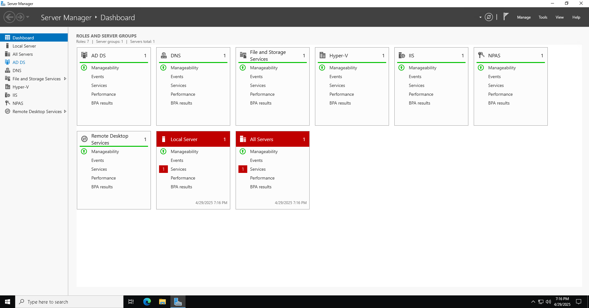Click the NPAS sidebar icon

tap(8, 103)
